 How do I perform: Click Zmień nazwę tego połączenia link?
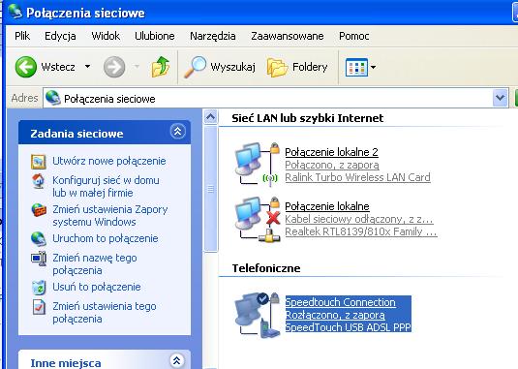coord(95,264)
